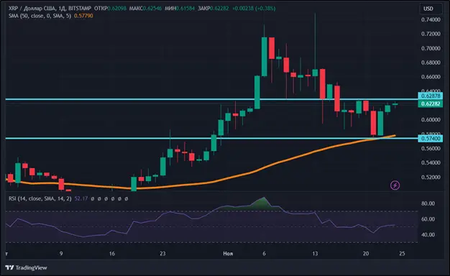This screenshot has height=276, width=450.
Task: Click date 13 on the time axis
Action: (x=315, y=254)
